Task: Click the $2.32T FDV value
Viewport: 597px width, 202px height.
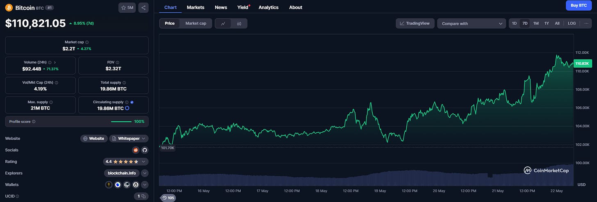Action: [113, 69]
